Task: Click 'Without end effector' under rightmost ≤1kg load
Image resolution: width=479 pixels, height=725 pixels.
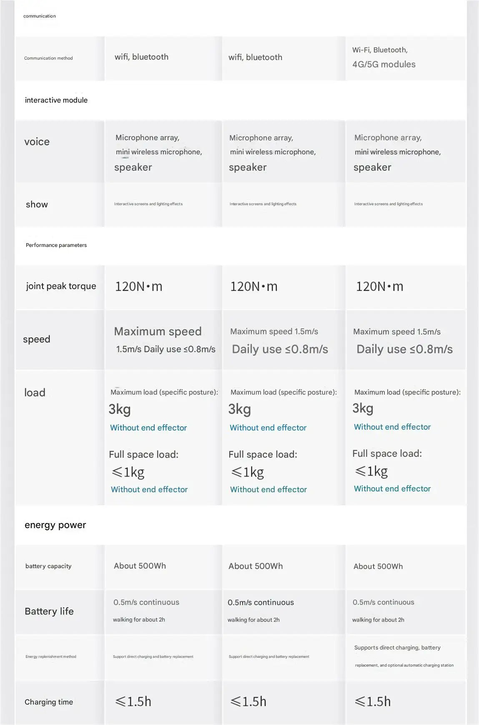Action: click(392, 488)
